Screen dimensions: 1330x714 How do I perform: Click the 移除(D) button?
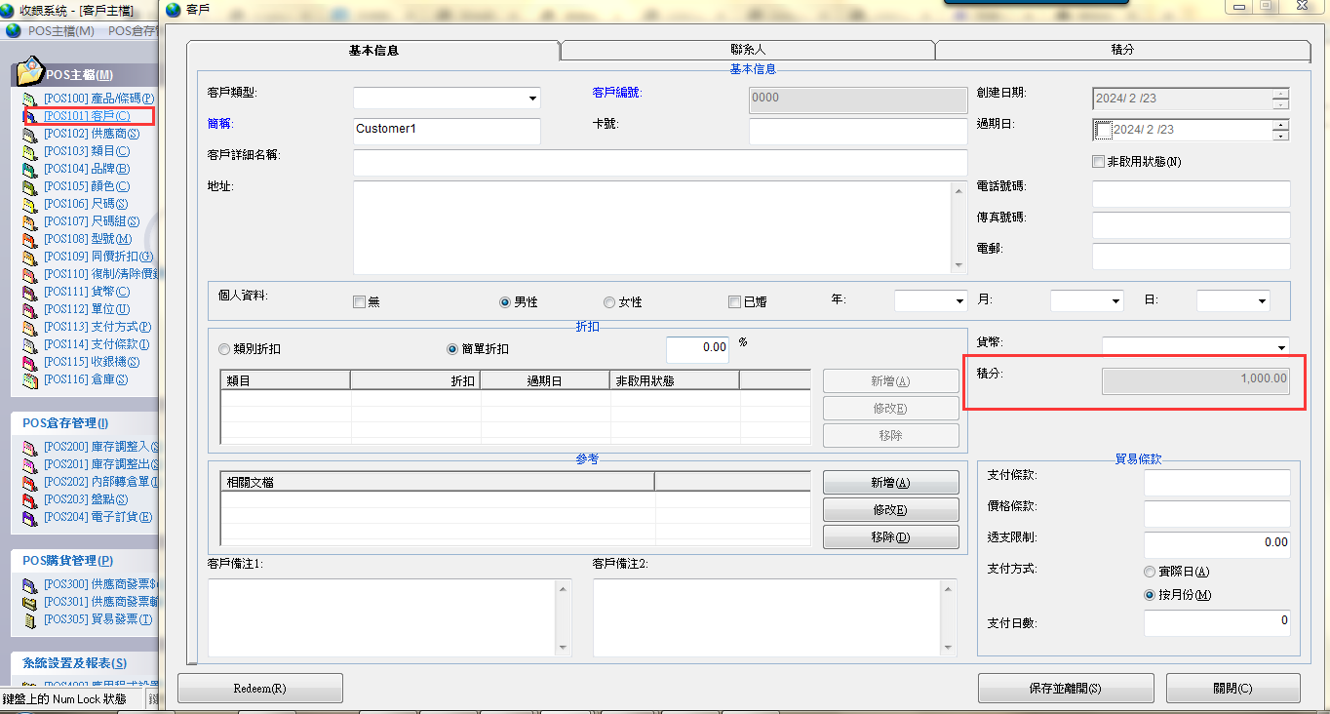coord(890,537)
